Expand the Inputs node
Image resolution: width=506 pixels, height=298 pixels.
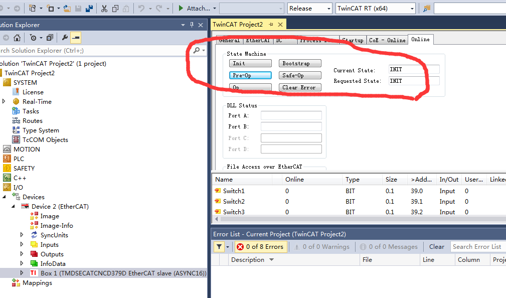tap(22, 244)
